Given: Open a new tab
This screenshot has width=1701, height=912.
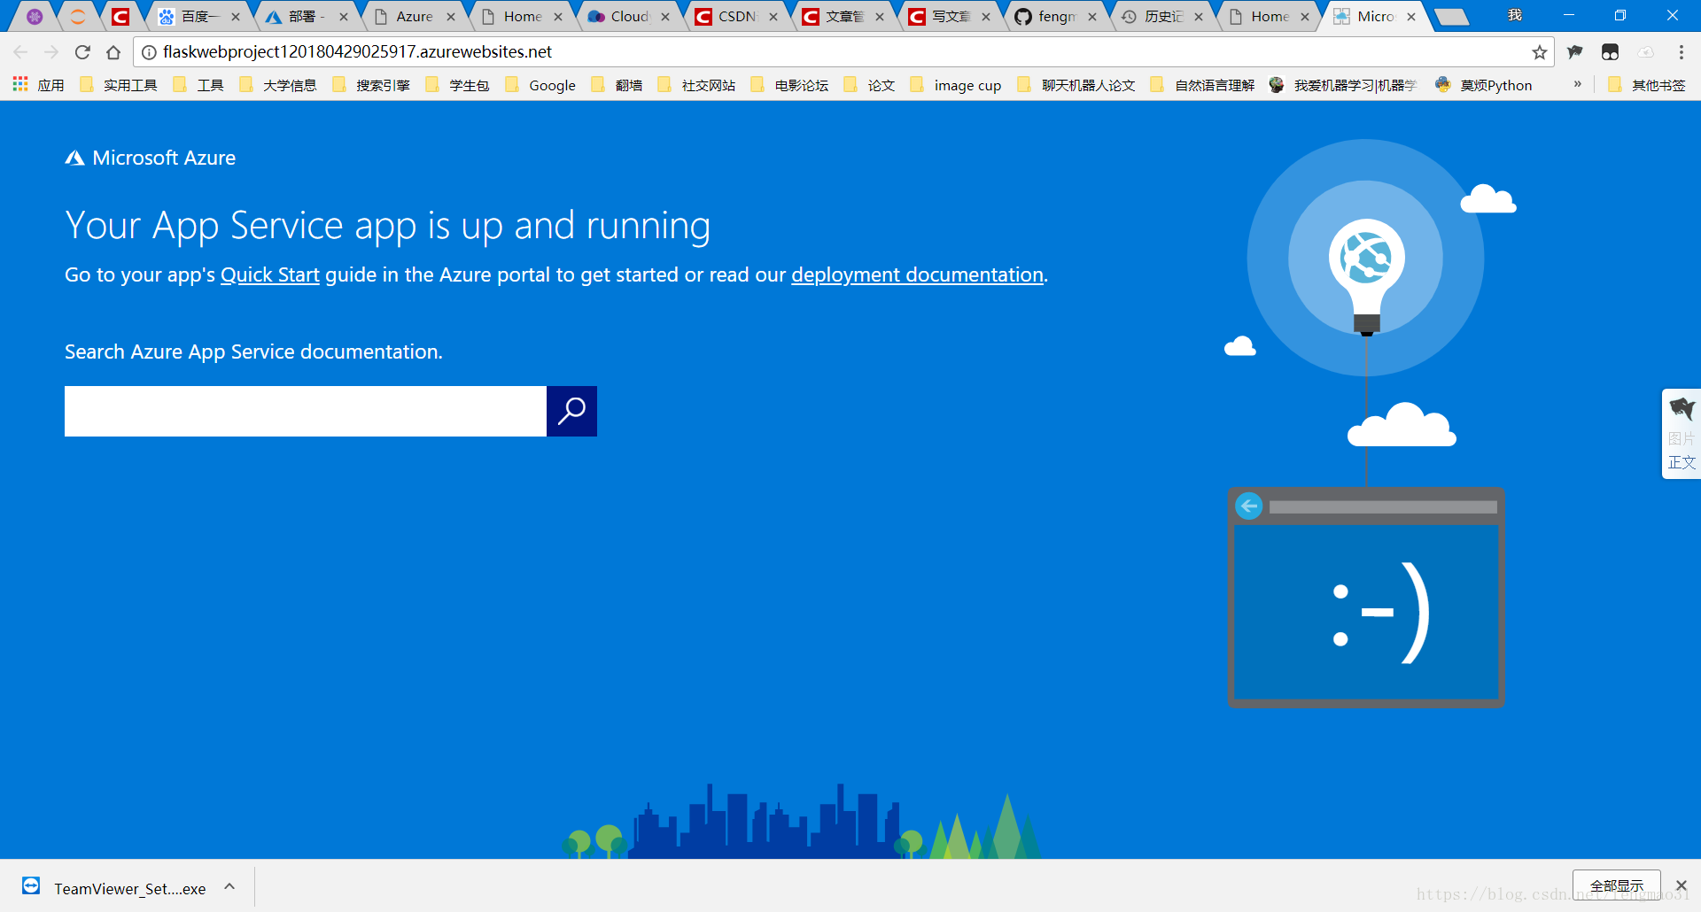Looking at the screenshot, I should click(1452, 17).
